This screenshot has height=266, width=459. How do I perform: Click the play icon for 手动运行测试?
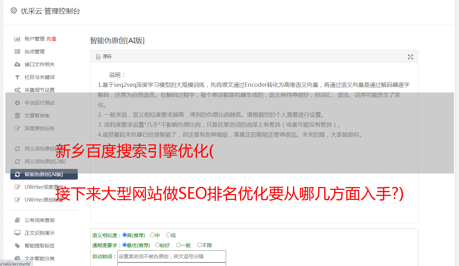point(17,103)
